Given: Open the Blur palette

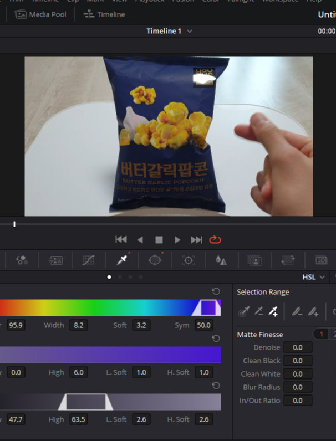Looking at the screenshot, I should 221,260.
